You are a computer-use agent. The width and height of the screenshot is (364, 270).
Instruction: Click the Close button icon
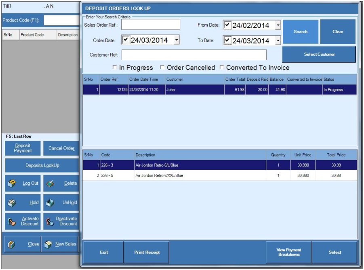[x=11, y=244]
